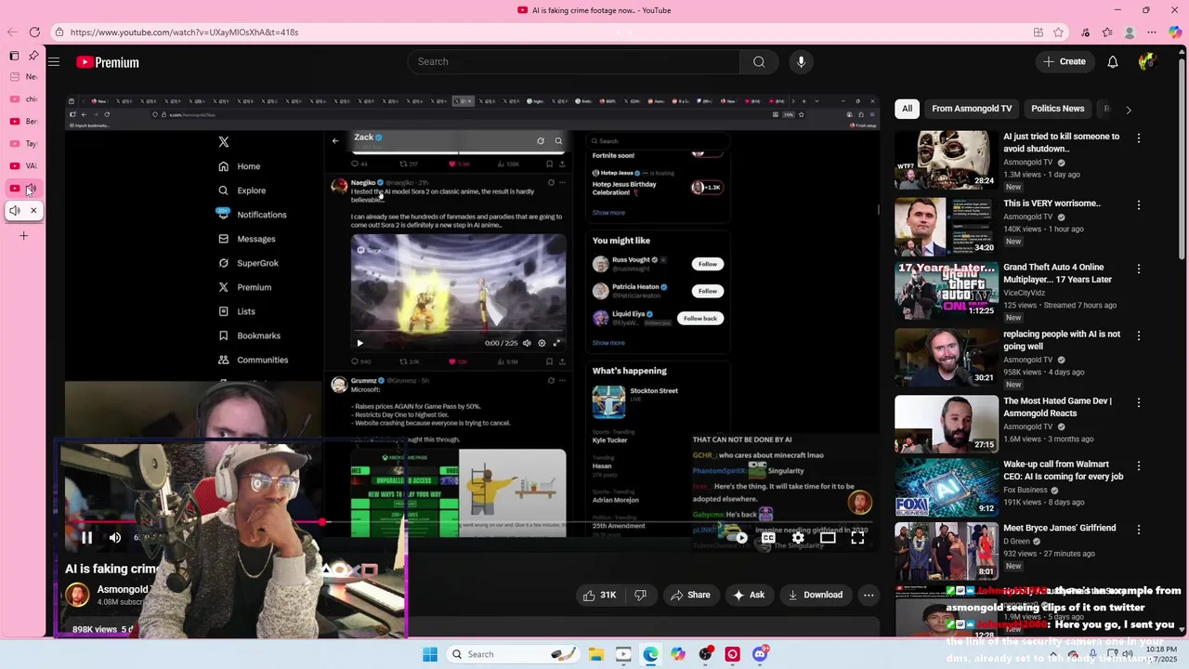Click the Edge icon in taskbar

tap(650, 654)
